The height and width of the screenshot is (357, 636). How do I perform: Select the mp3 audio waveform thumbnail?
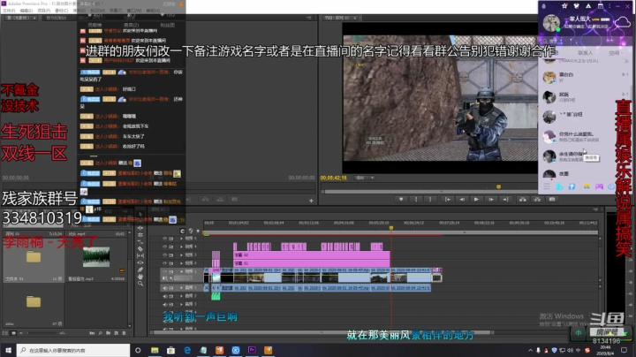tap(96, 257)
